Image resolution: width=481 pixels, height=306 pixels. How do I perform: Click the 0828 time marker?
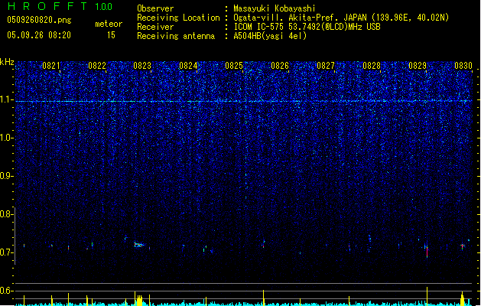click(372, 66)
